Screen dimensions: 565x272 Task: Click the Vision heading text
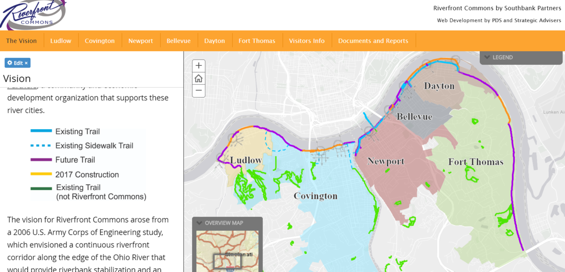pos(17,78)
